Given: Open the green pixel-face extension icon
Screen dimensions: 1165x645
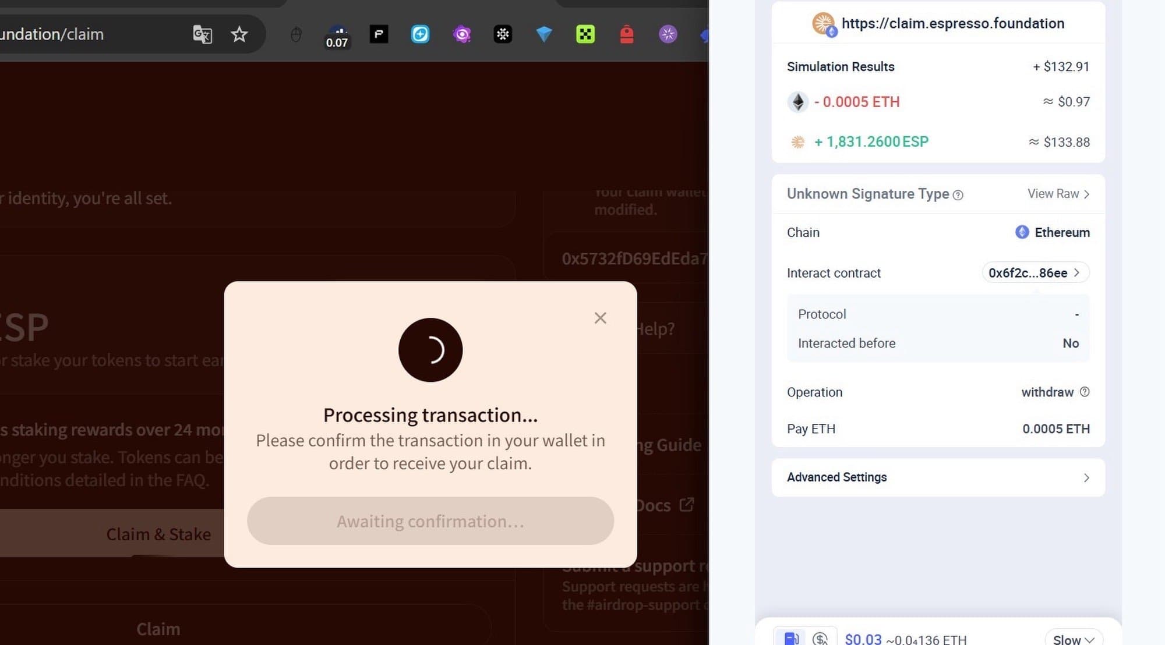Looking at the screenshot, I should (x=585, y=34).
